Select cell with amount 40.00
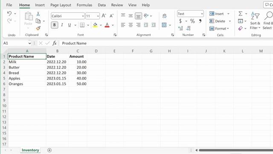 click(78, 78)
